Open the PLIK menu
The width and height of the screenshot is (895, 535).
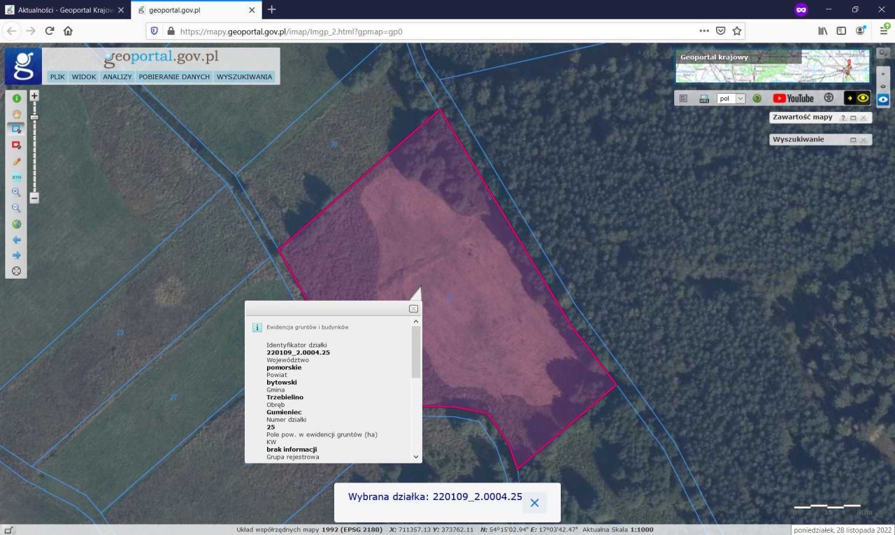(x=57, y=77)
